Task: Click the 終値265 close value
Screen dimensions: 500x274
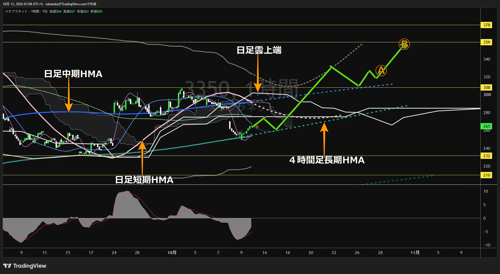Action: point(96,11)
